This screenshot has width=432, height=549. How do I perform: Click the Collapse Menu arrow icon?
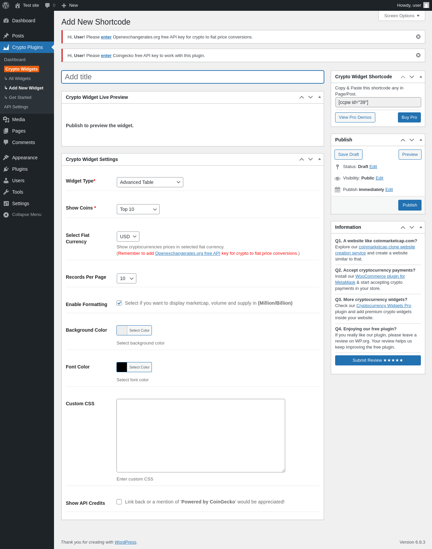pyautogui.click(x=6, y=215)
